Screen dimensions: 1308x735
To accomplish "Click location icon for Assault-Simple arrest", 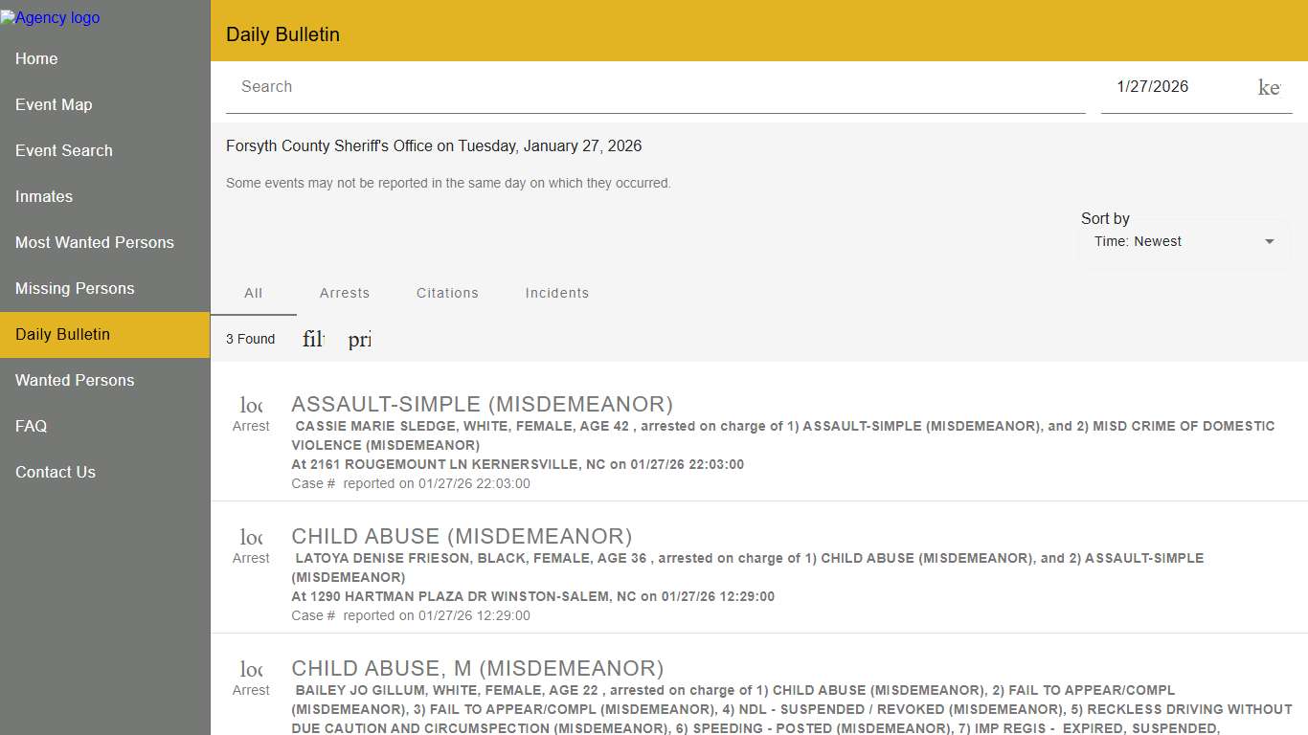I will (x=251, y=405).
